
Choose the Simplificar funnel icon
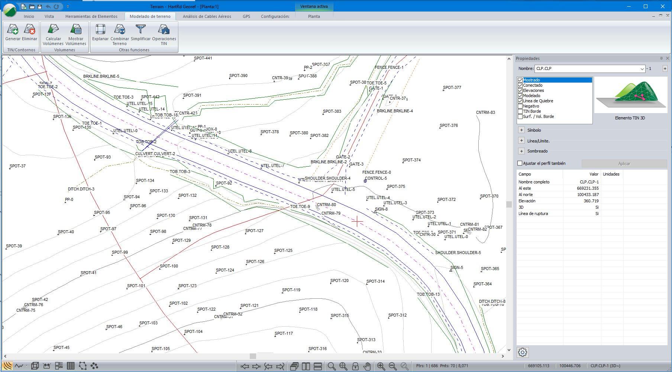[140, 30]
